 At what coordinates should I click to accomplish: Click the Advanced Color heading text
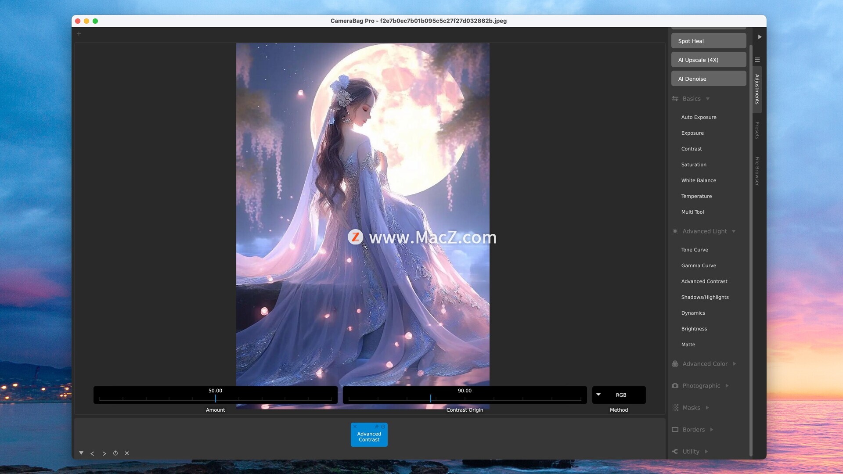(x=705, y=364)
